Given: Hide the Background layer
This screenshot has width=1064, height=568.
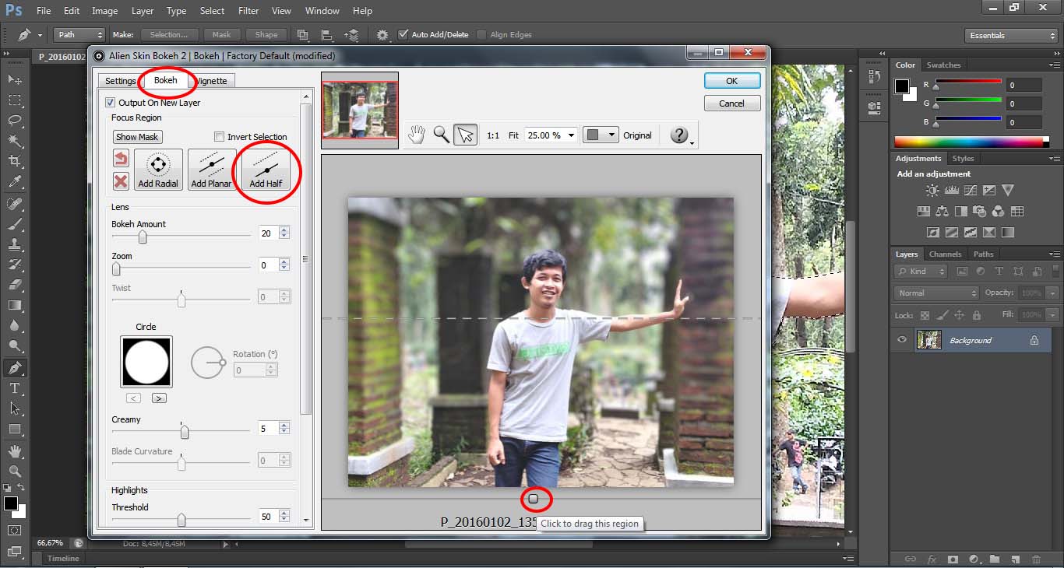Looking at the screenshot, I should pyautogui.click(x=901, y=339).
